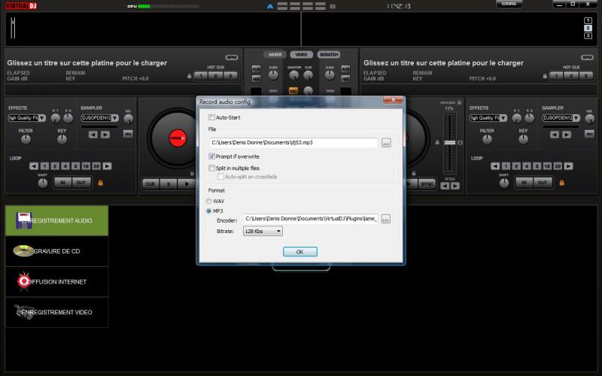Viewport: 602px width, 376px height.
Task: Open left deck effects dropdown
Action: 27,118
